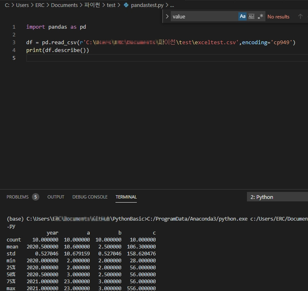Select the TERMINAL tab
Screen dimensions: 308x291
[126, 197]
